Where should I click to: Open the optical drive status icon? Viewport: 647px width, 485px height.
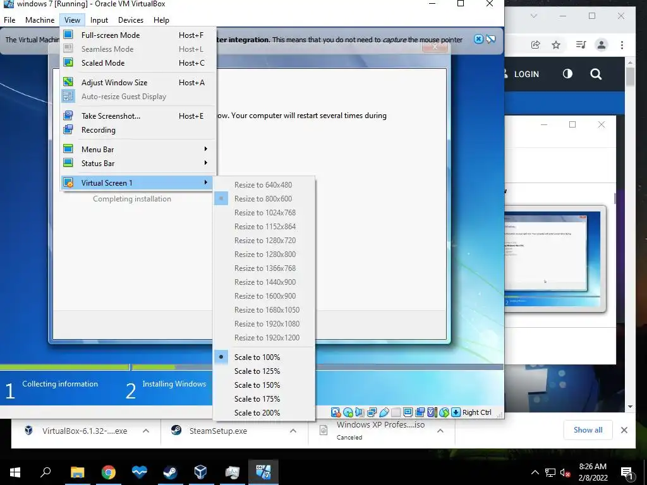click(348, 412)
